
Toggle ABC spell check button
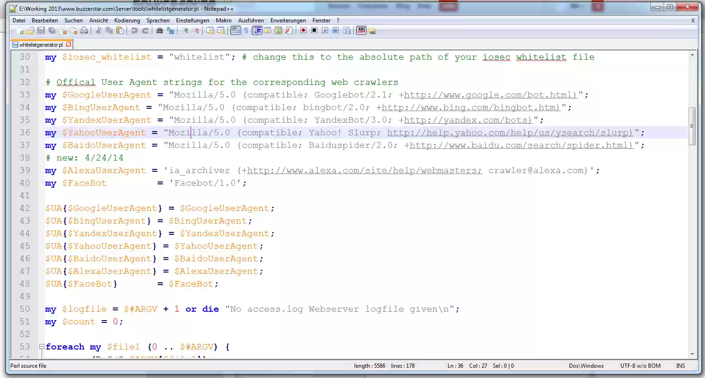(x=361, y=31)
